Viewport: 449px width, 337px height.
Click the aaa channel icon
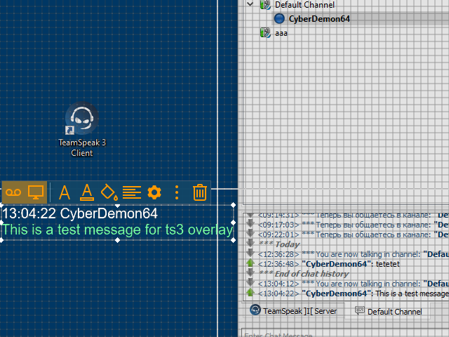click(265, 33)
